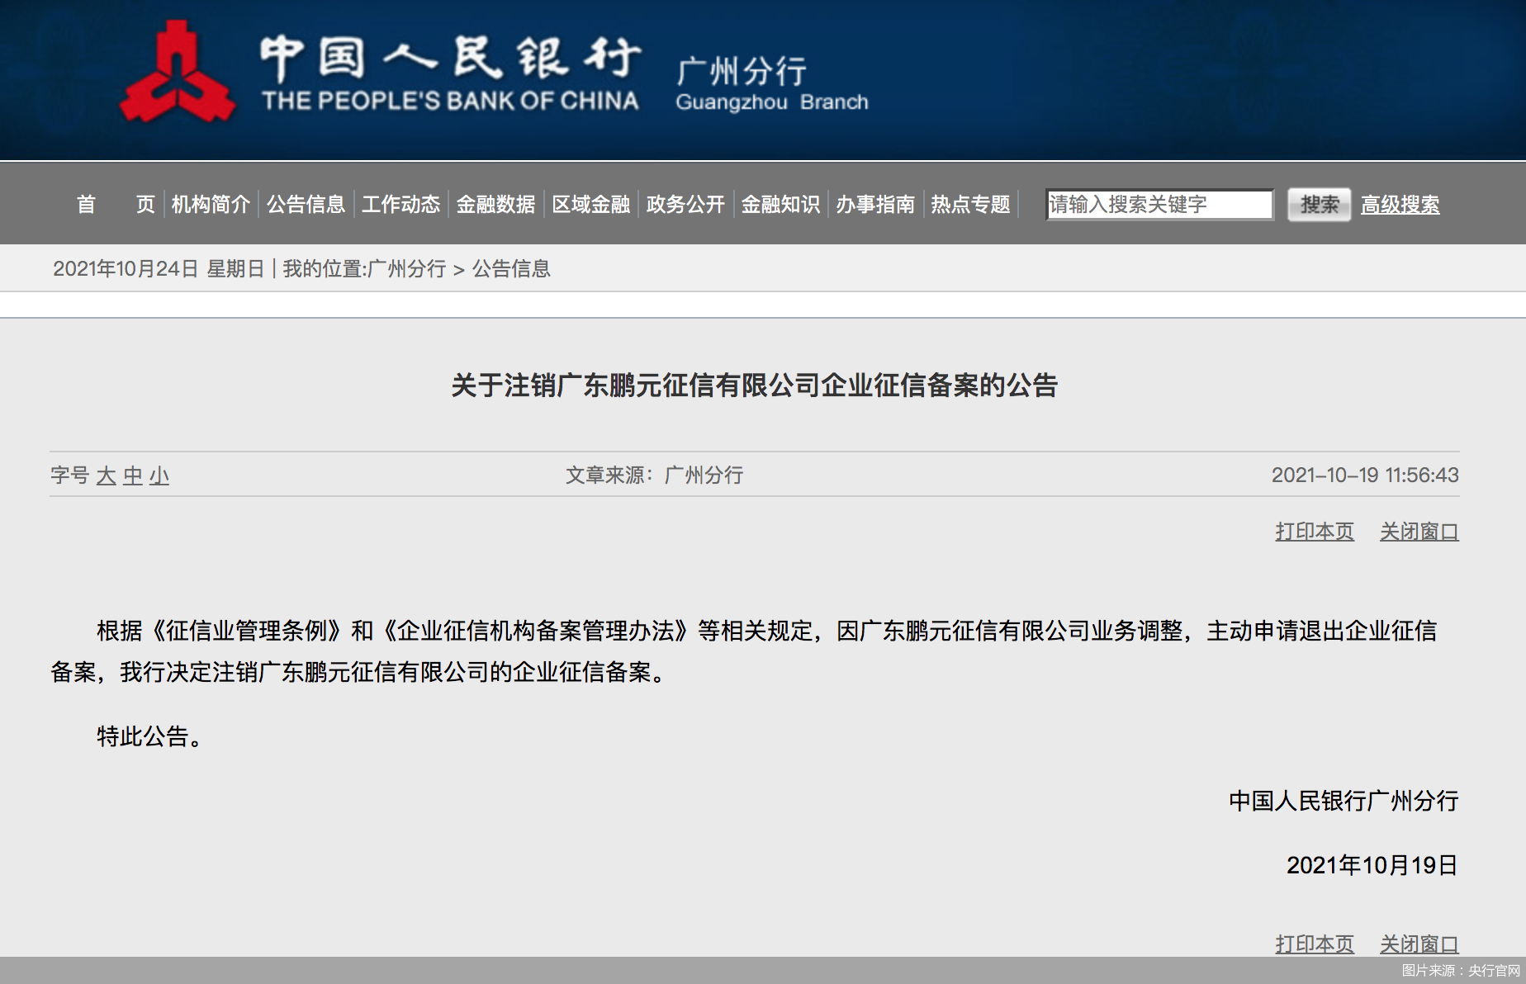Image resolution: width=1526 pixels, height=984 pixels.
Task: Open the 高级搜索 advanced search link
Action: pyautogui.click(x=1400, y=206)
